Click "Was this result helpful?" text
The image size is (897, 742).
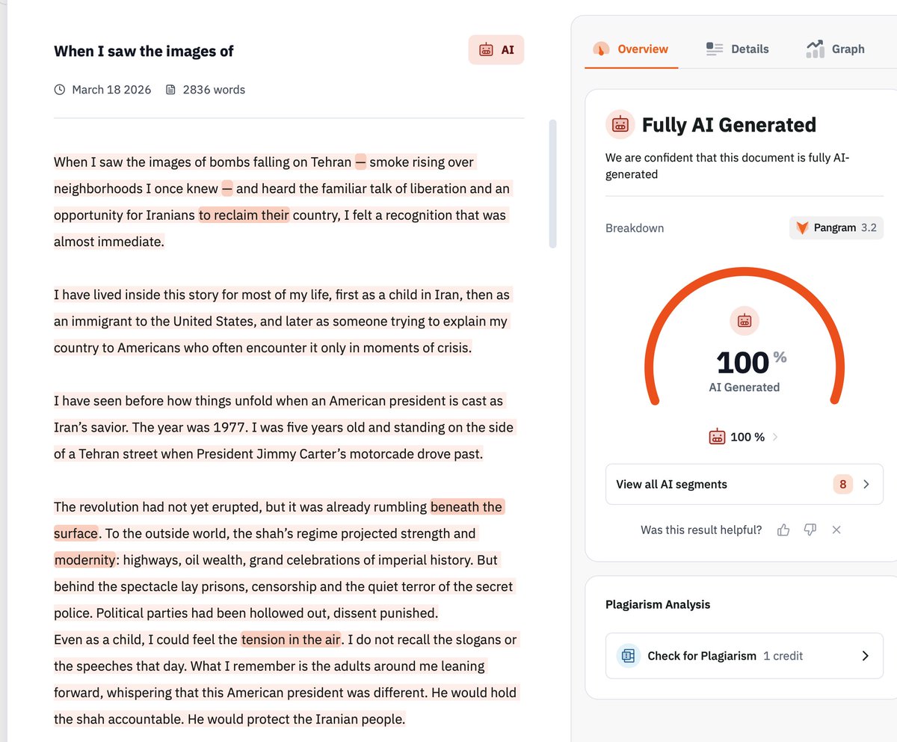click(701, 530)
